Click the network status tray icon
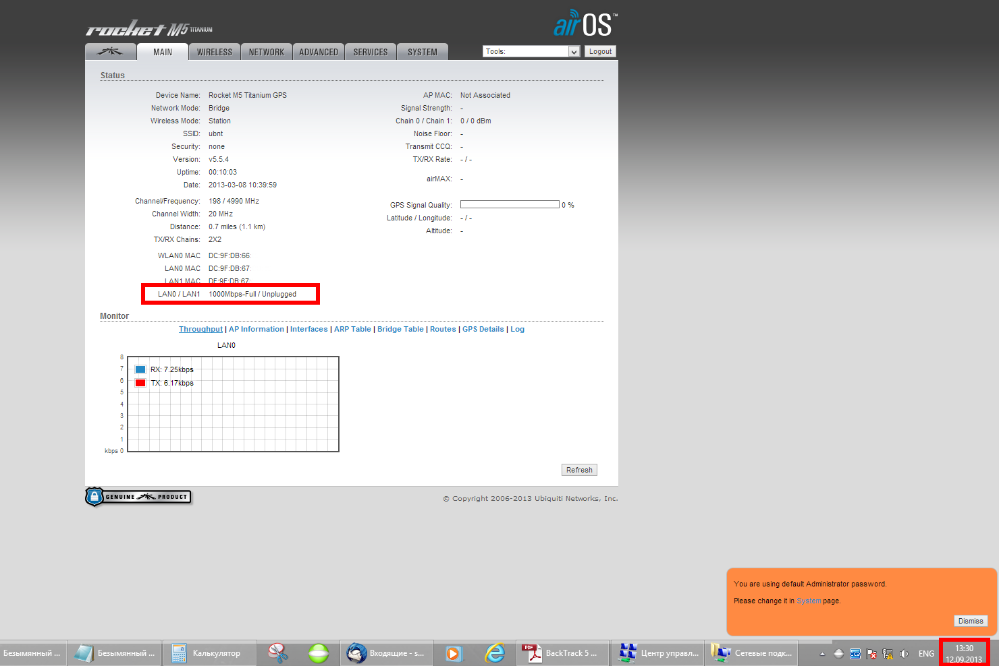 click(888, 654)
